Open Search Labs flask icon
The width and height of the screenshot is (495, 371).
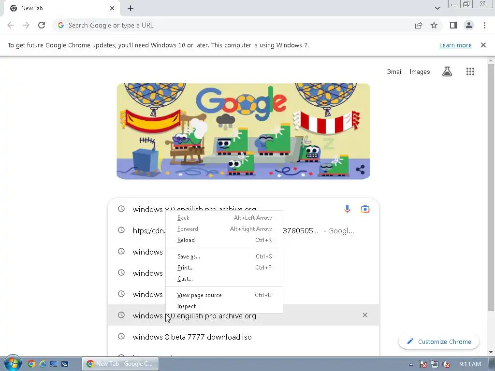click(447, 71)
